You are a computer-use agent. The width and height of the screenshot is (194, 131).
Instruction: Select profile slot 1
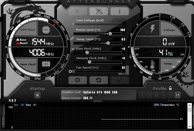(142, 95)
